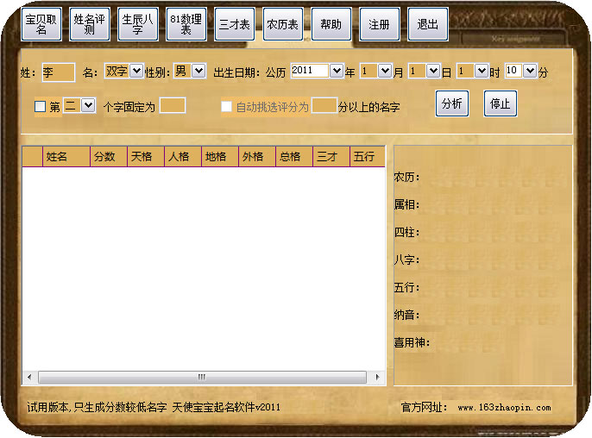Click the 五行 column header

pyautogui.click(x=368, y=157)
